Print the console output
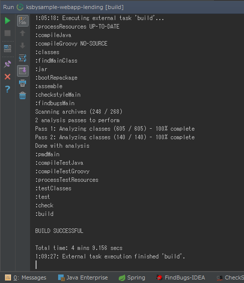Viewport: 244px width, 283px height. 23,83
